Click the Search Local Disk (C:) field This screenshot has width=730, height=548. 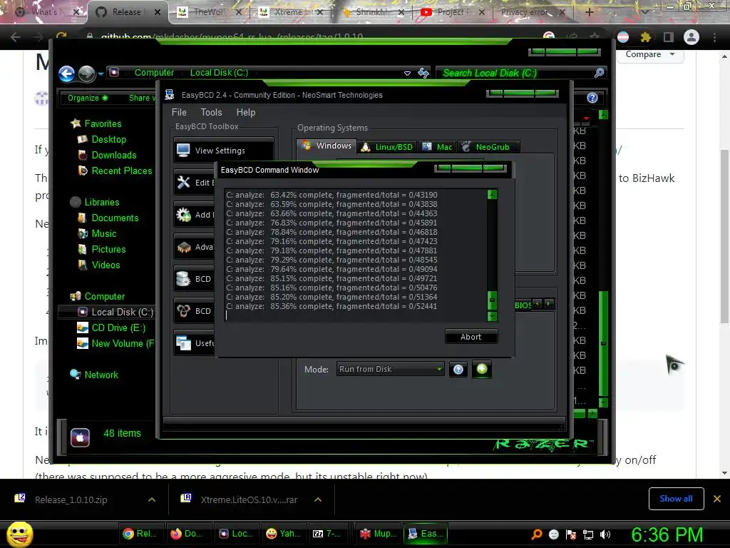click(x=515, y=73)
